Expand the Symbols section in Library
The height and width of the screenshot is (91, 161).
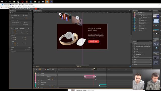point(133,58)
